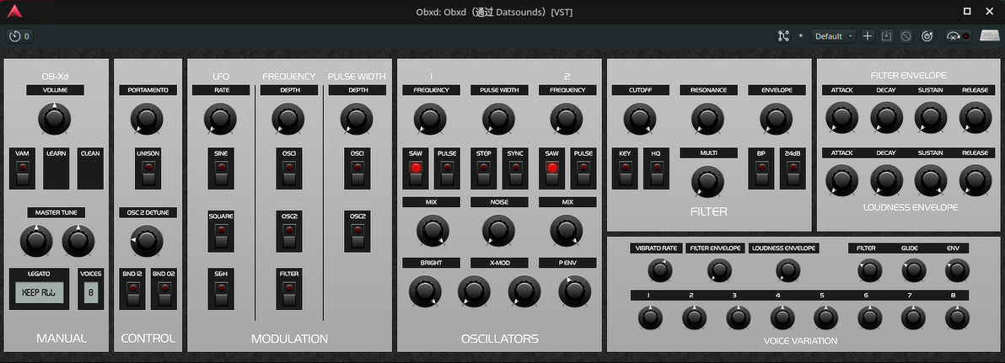The width and height of the screenshot is (1005, 363).
Task: Click voice variation knob 1
Action: pos(651,318)
